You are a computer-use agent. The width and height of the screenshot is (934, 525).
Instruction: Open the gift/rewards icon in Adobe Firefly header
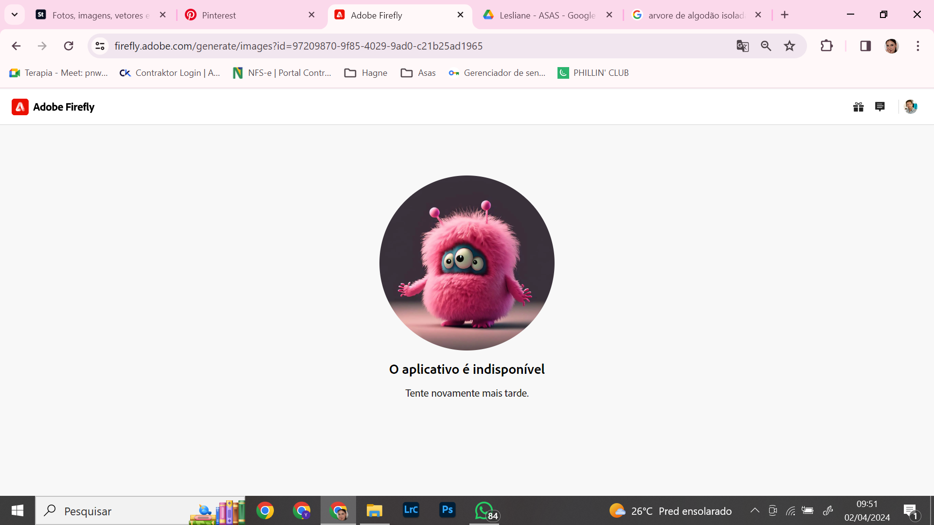(858, 106)
